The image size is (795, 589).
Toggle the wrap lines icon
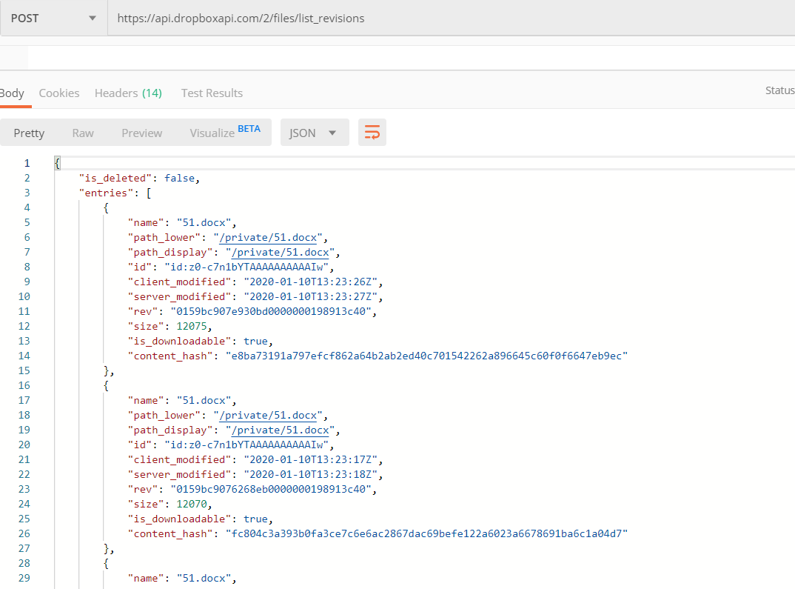(x=372, y=133)
